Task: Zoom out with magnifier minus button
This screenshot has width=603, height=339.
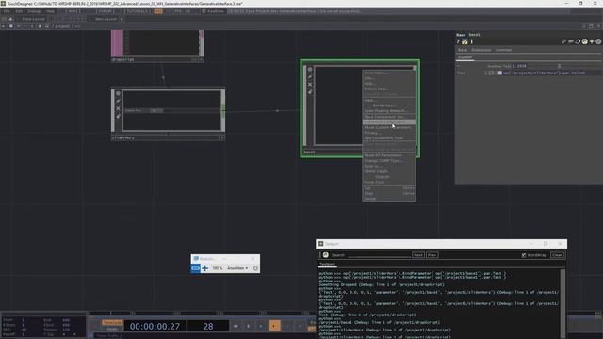Action: click(x=195, y=268)
